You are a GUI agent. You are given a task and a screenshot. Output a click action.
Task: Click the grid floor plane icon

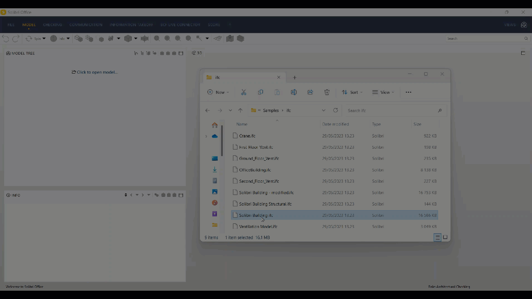218,39
